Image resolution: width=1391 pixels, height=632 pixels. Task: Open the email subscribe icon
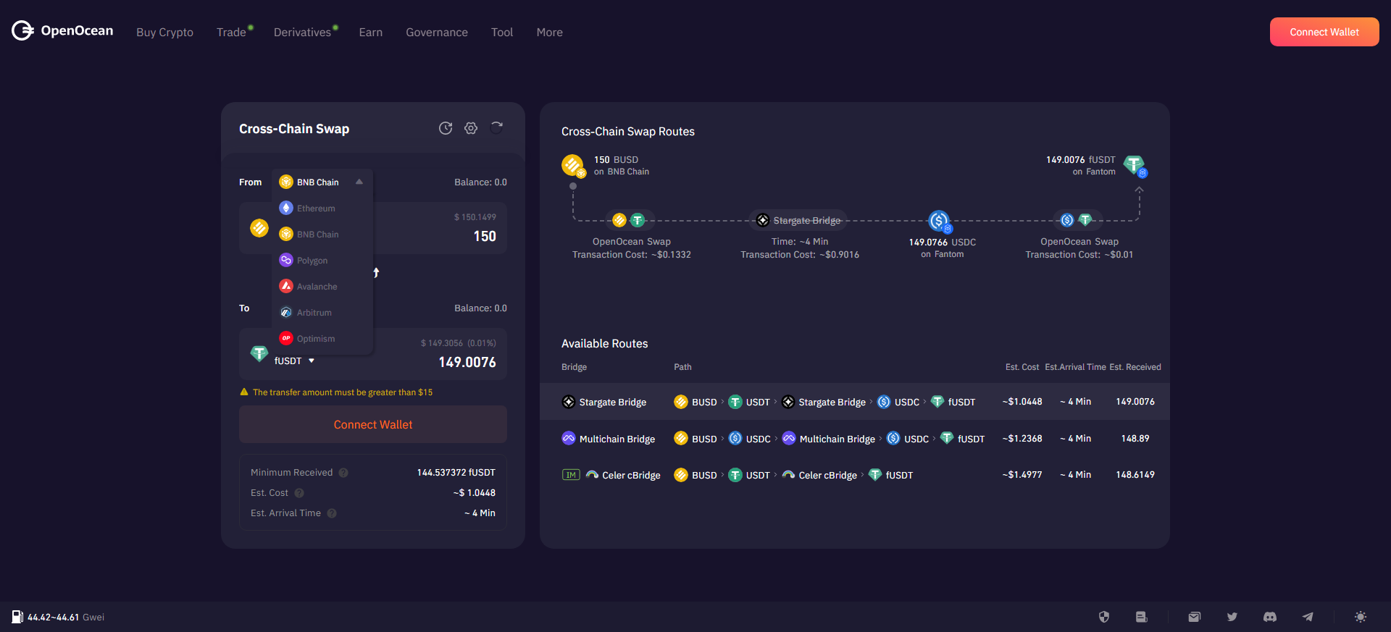pos(1194,617)
